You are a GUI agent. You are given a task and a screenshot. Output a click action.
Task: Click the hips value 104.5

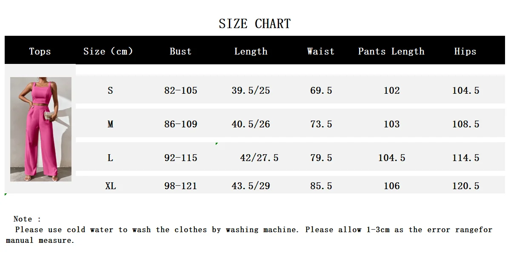465,90
